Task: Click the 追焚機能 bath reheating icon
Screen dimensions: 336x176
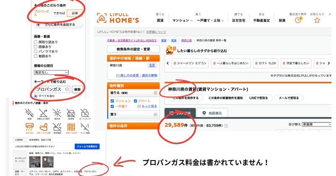Action: [57, 127]
